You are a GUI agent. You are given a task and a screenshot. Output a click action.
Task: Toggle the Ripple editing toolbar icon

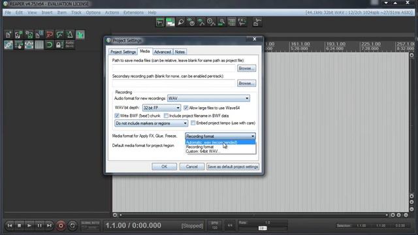click(29, 45)
